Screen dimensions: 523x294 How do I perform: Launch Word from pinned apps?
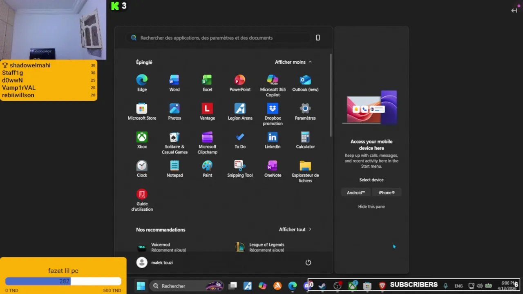click(174, 83)
